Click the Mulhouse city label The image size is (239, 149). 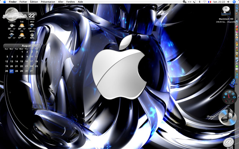(31, 19)
